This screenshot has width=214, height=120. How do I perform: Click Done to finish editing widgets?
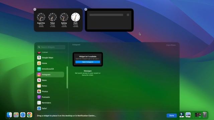pyautogui.click(x=172, y=116)
